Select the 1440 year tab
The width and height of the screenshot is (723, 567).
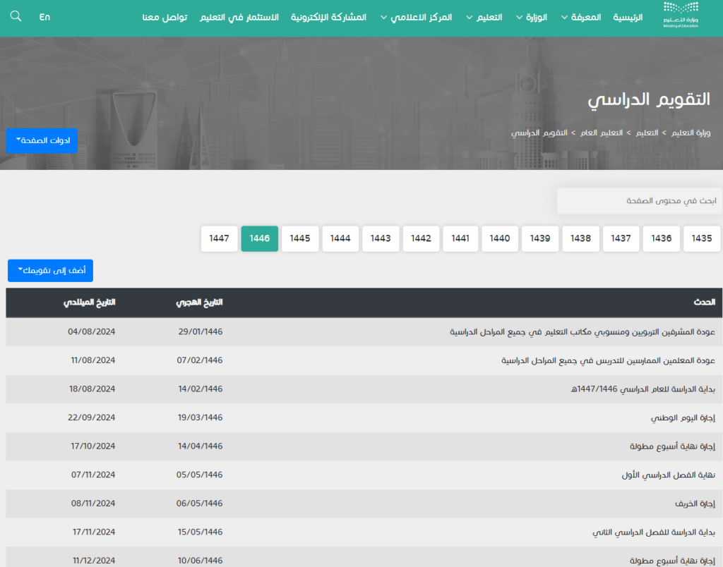(x=500, y=238)
